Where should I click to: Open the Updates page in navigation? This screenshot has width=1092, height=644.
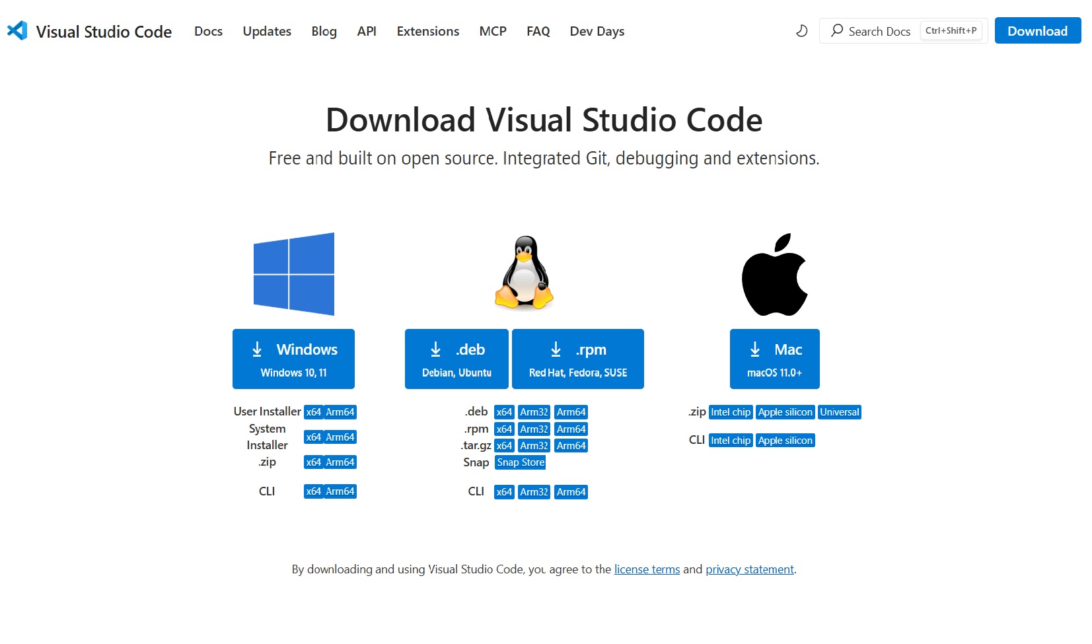point(267,31)
